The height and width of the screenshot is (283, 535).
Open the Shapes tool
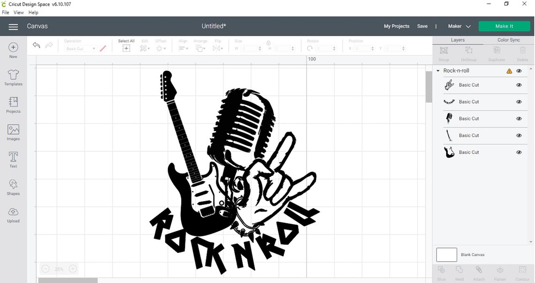[x=13, y=187]
